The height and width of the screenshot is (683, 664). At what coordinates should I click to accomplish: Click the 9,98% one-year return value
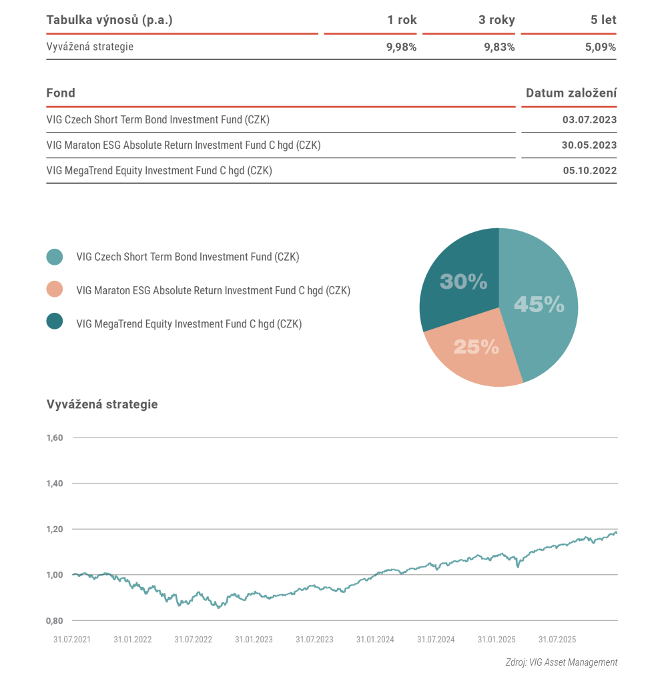402,47
